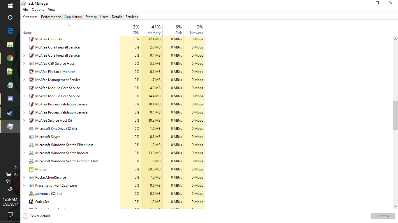Viewport: 398px width, 223px height.
Task: Click the Windows Search Filter Host icon
Action: pos(31,145)
